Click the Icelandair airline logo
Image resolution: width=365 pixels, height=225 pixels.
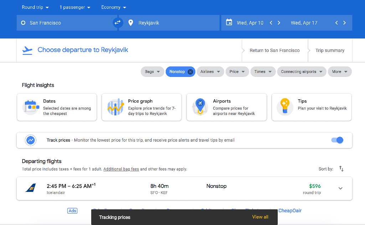31,188
